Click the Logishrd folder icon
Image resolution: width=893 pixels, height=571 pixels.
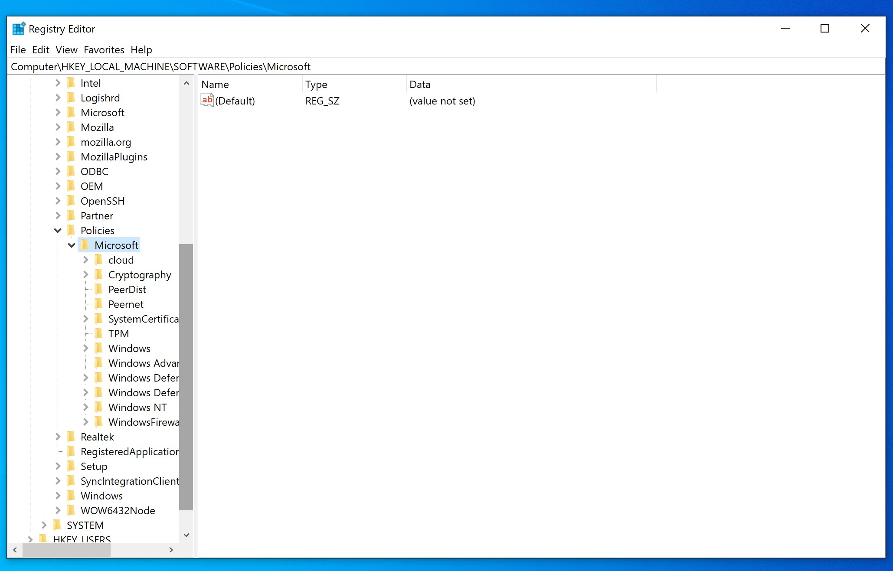71,98
